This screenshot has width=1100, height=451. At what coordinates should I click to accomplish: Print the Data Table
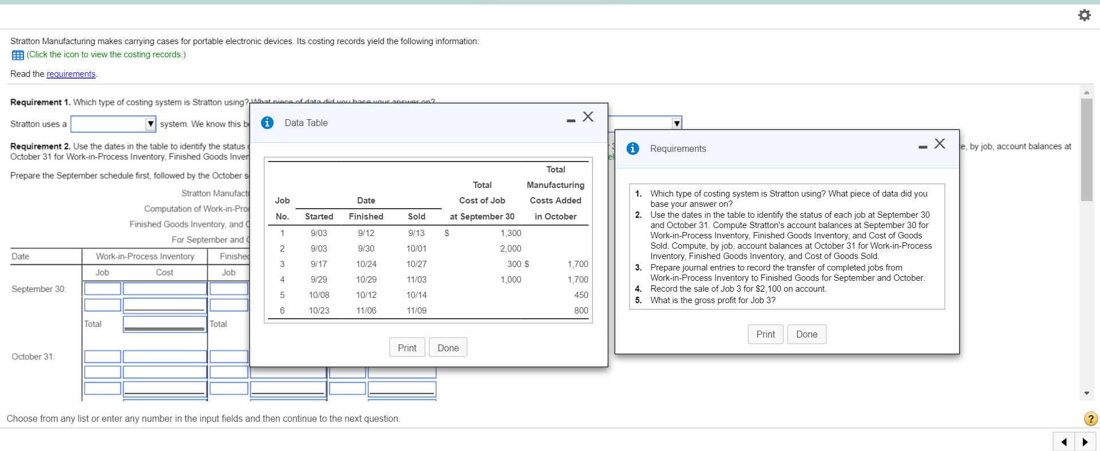click(x=407, y=348)
